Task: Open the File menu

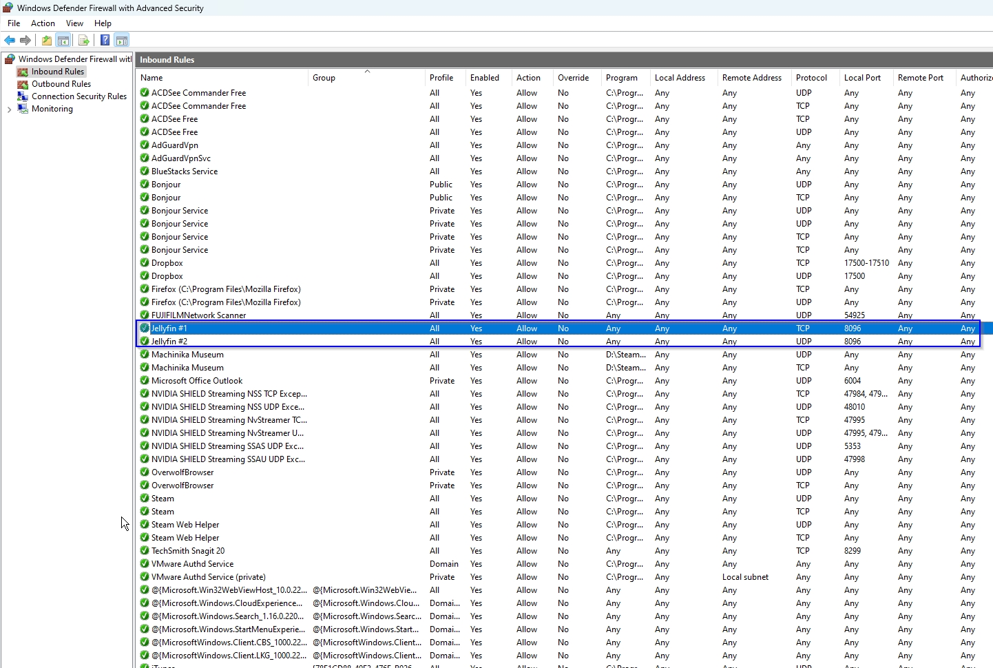Action: pos(14,23)
